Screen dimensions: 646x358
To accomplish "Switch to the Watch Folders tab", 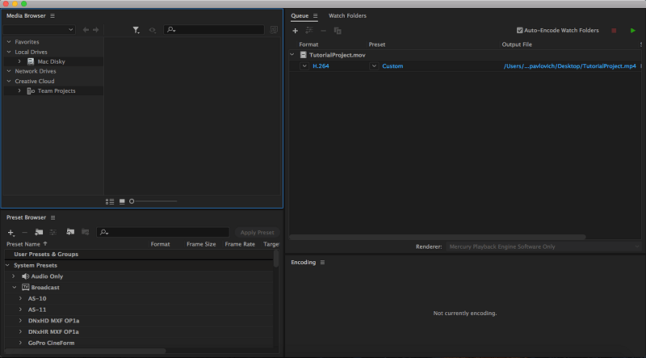I will [x=347, y=15].
